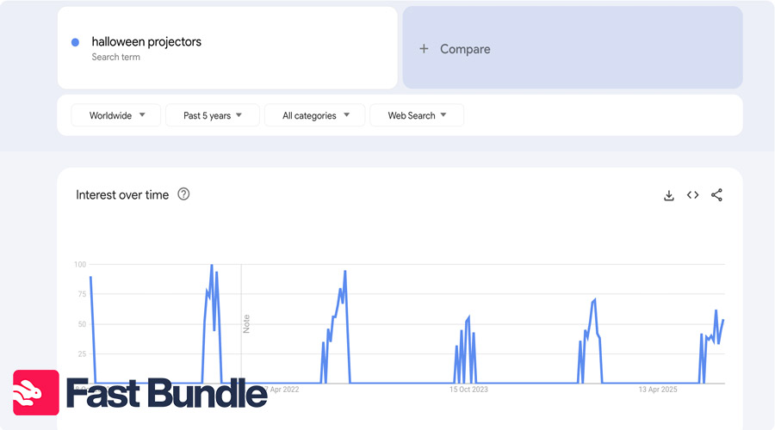The height and width of the screenshot is (430, 775).
Task: Open the embed code icon
Action: (692, 195)
